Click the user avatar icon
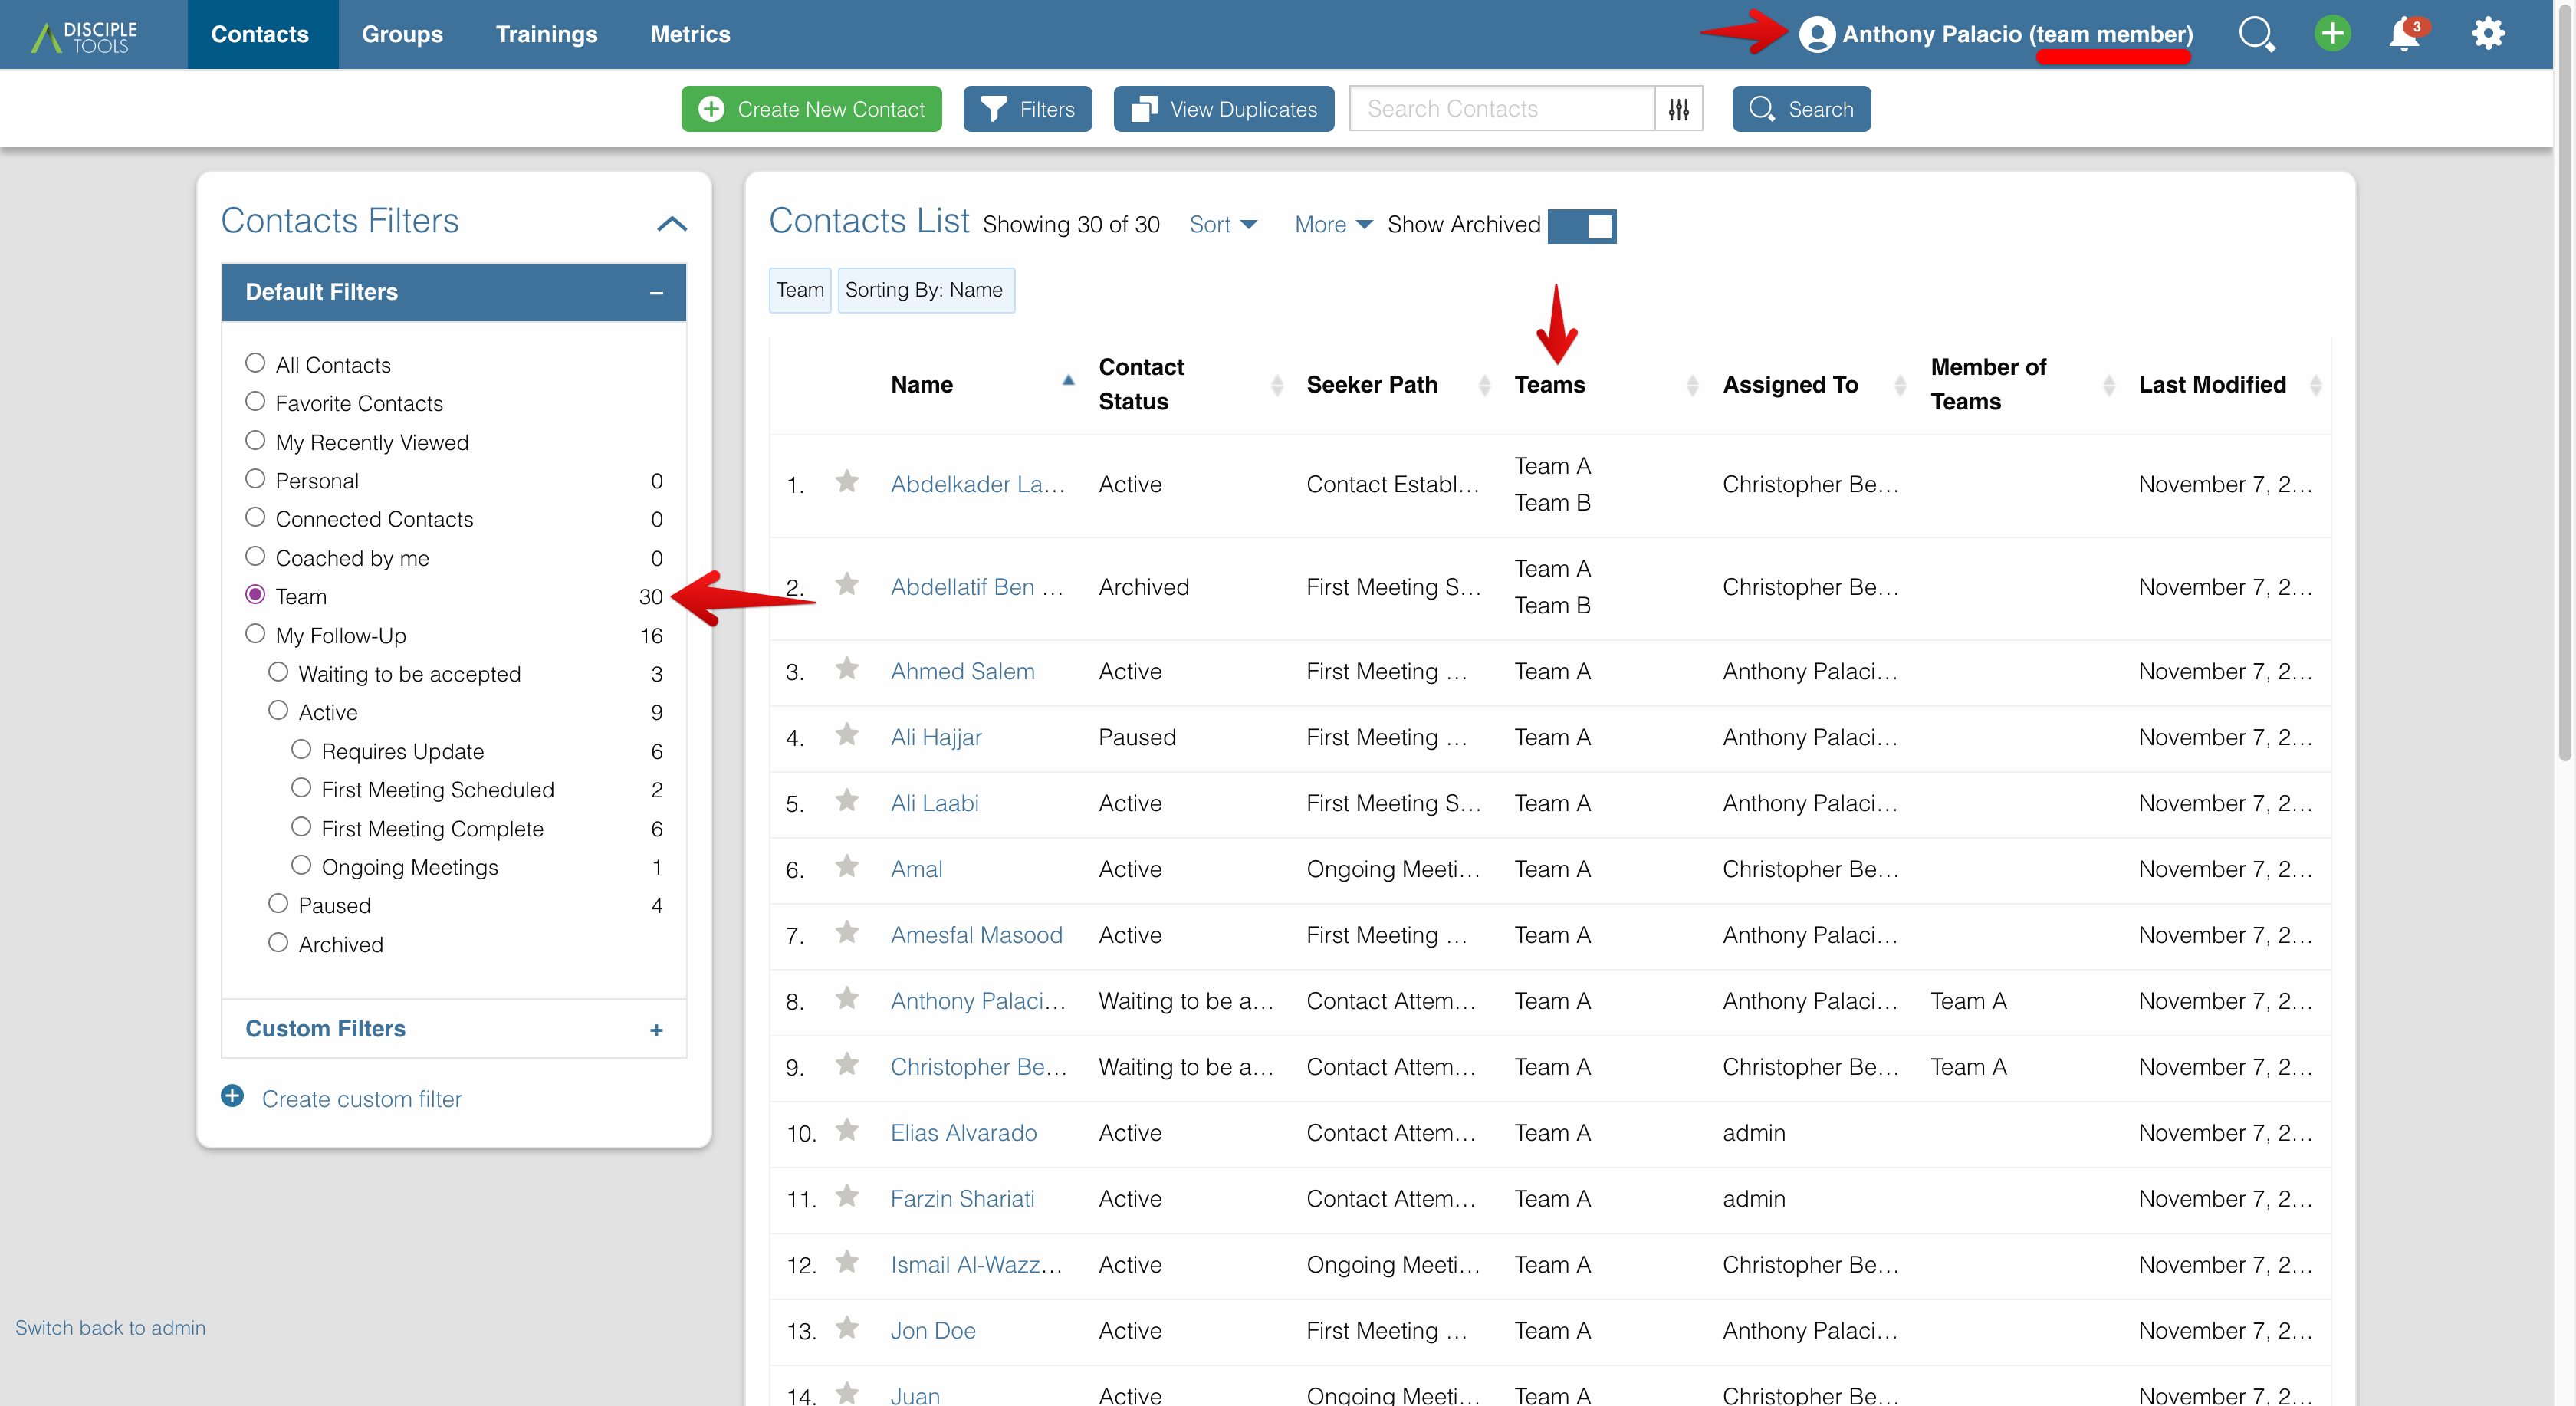The height and width of the screenshot is (1406, 2576). 1817,34
